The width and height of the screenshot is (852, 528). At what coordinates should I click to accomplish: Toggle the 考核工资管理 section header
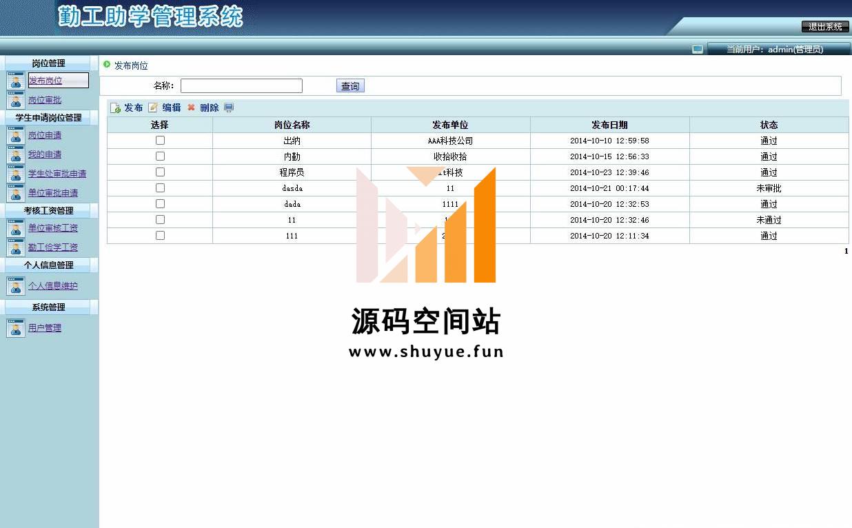pyautogui.click(x=49, y=211)
